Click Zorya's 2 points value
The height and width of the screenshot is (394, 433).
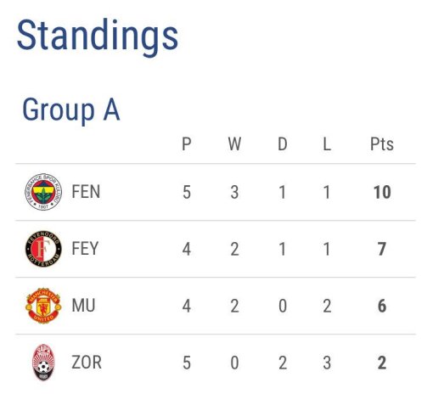click(x=382, y=363)
